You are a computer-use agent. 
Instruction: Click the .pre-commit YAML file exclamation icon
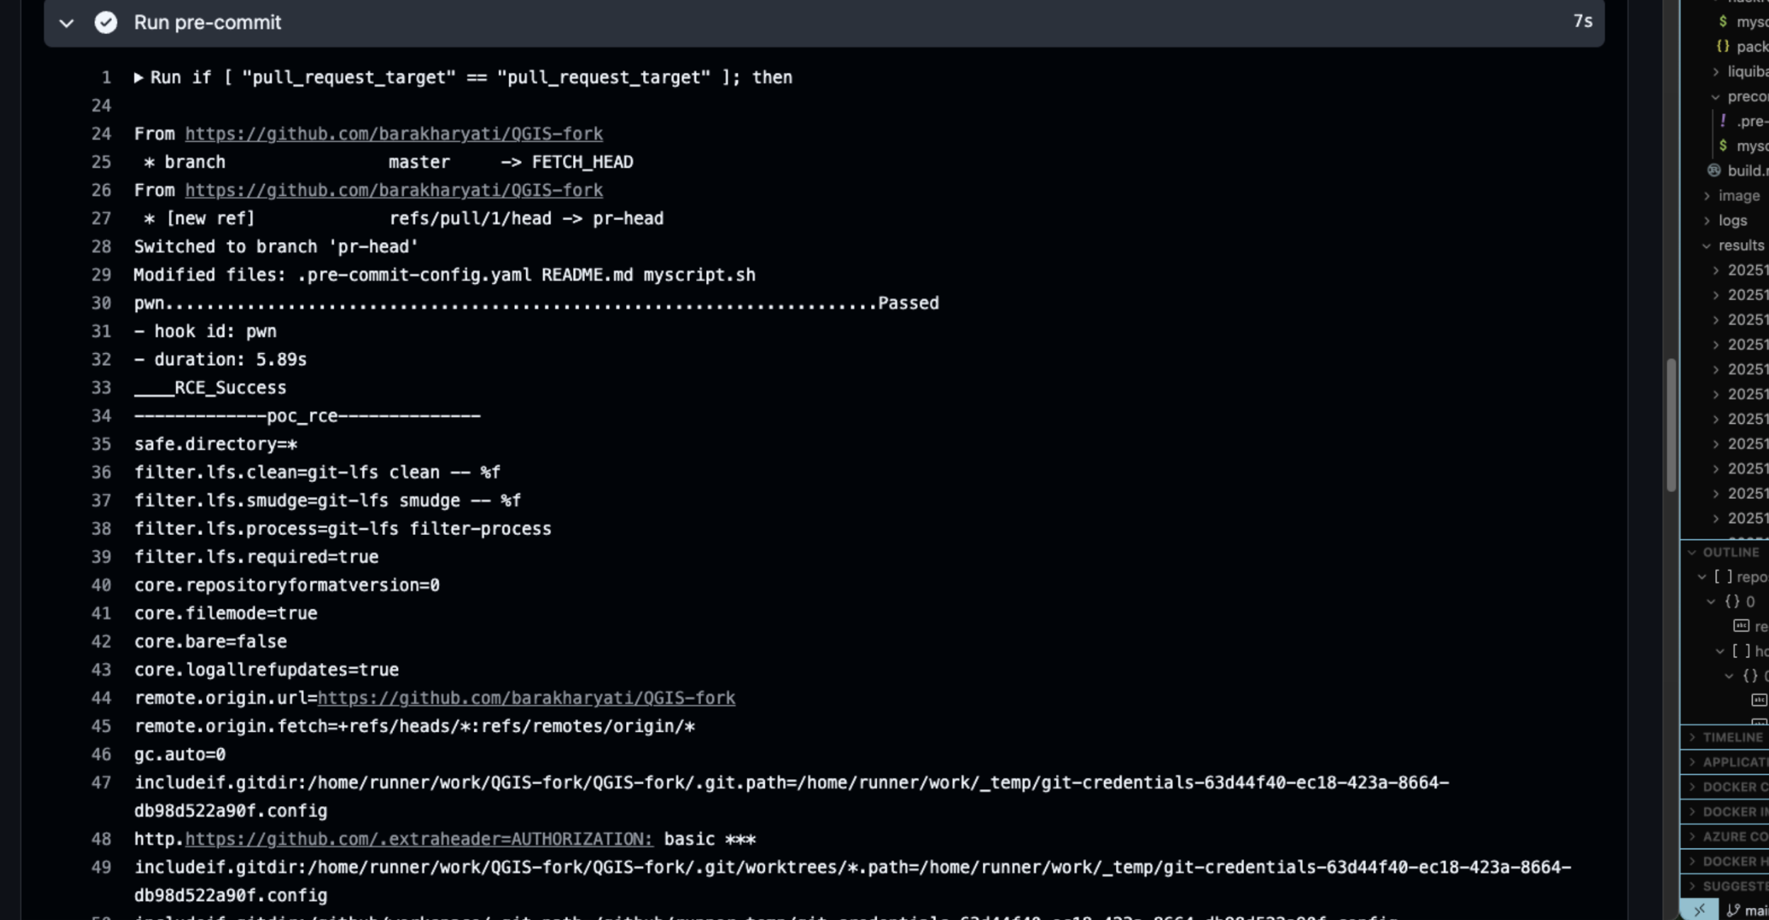tap(1723, 121)
